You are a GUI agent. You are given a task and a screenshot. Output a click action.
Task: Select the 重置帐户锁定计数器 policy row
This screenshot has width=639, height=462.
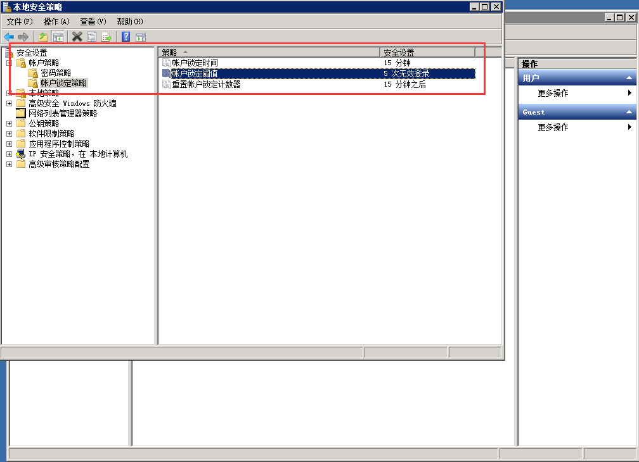coord(318,84)
